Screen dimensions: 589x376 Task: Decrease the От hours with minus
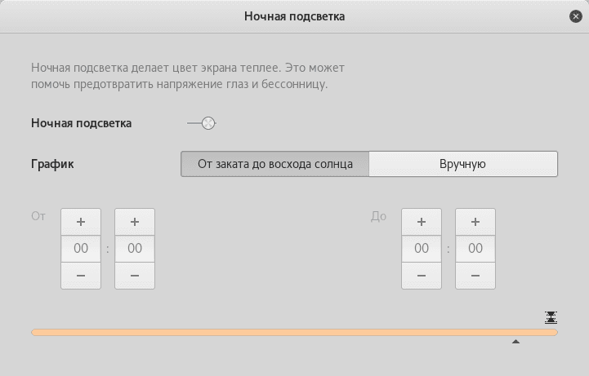click(x=81, y=276)
